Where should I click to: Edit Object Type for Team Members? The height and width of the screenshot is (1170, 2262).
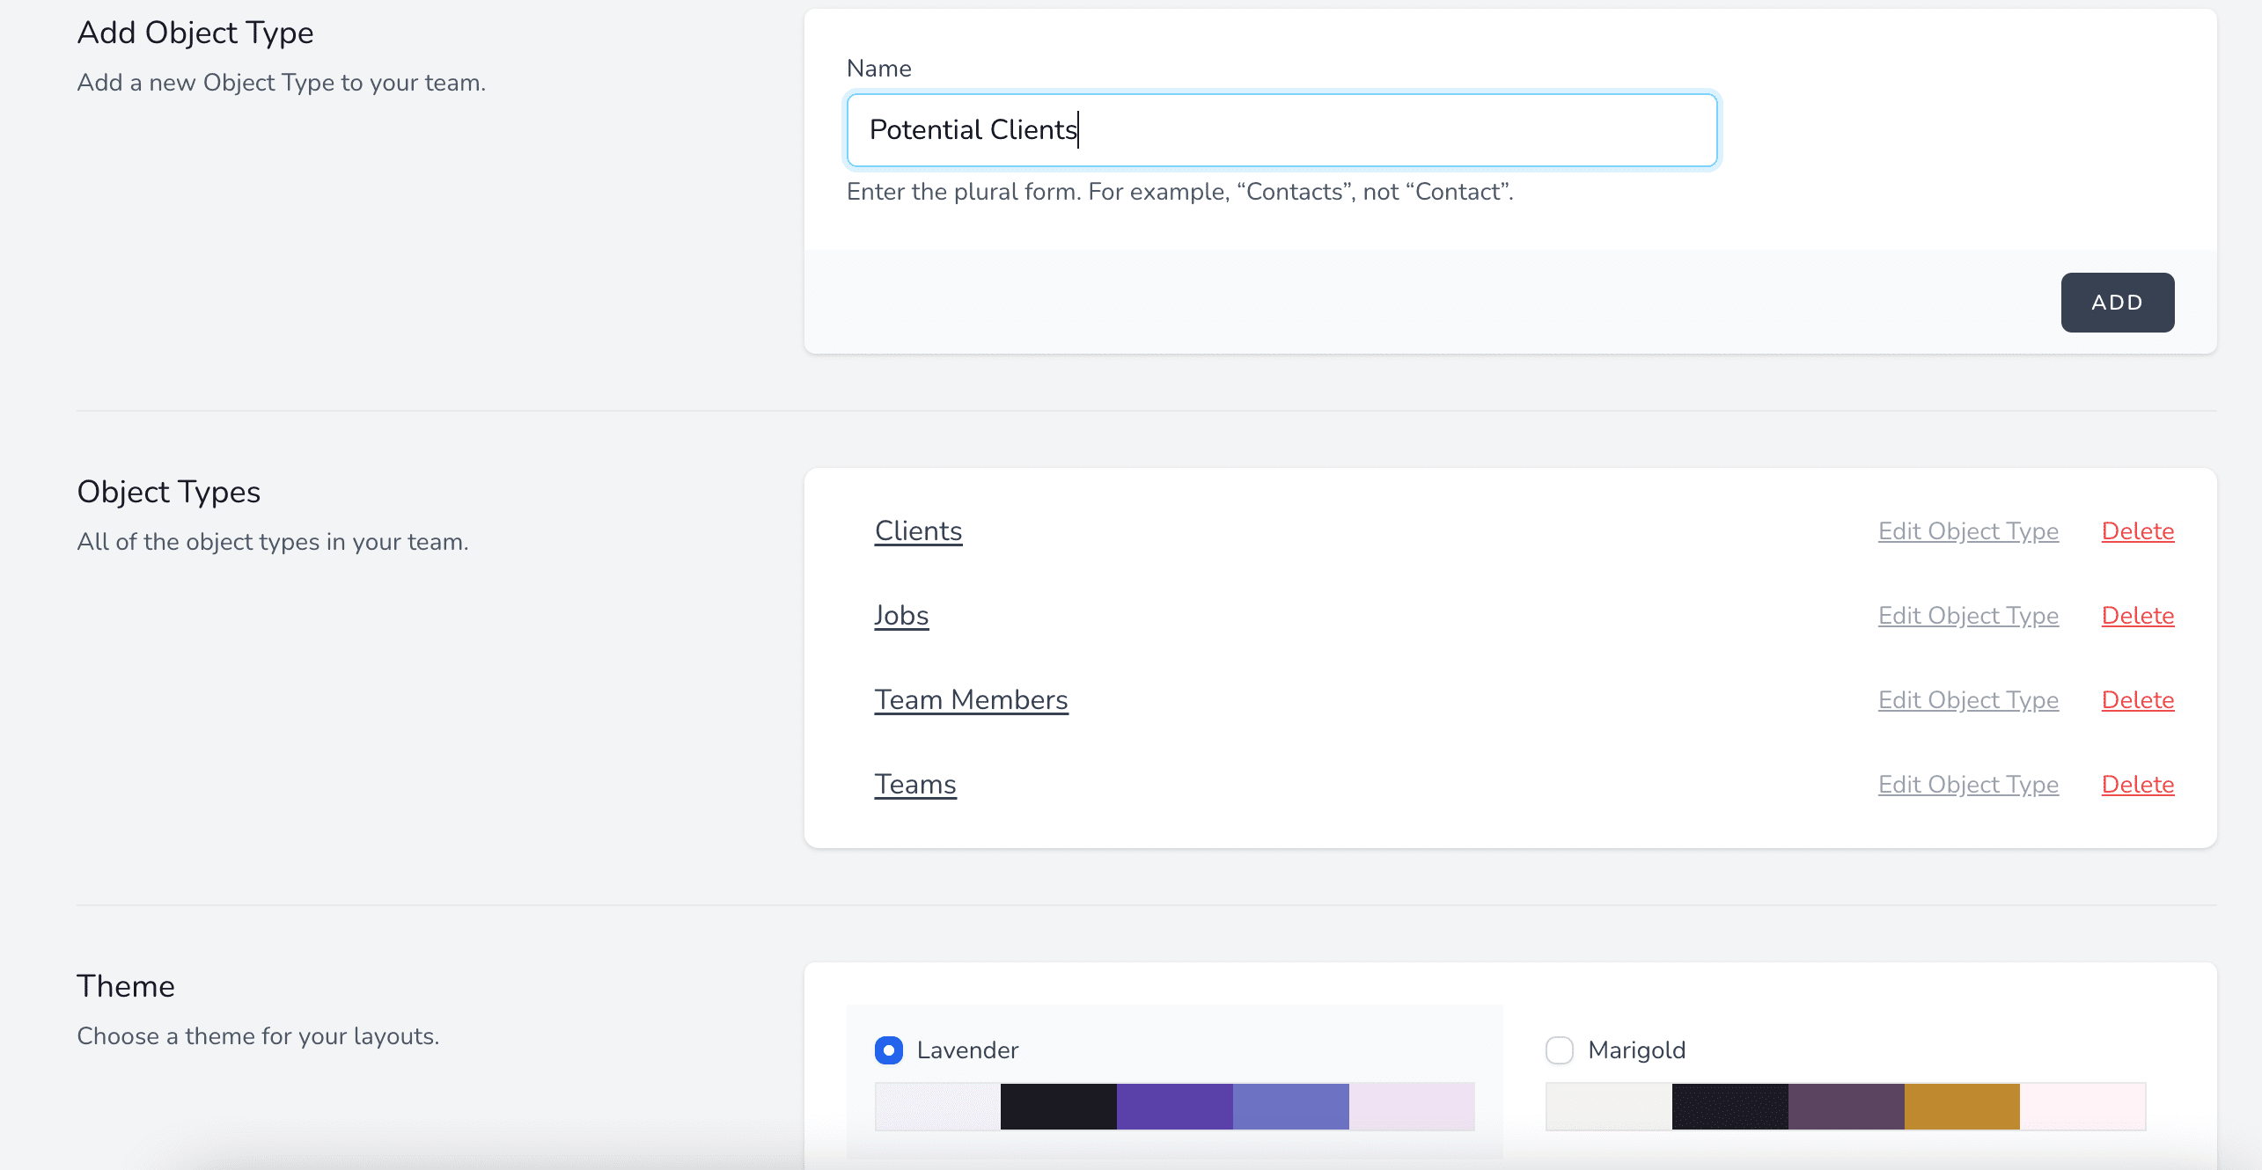pyautogui.click(x=1968, y=700)
